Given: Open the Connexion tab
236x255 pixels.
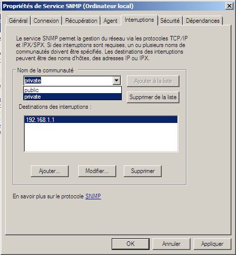Looking at the screenshot, I should click(x=46, y=21).
